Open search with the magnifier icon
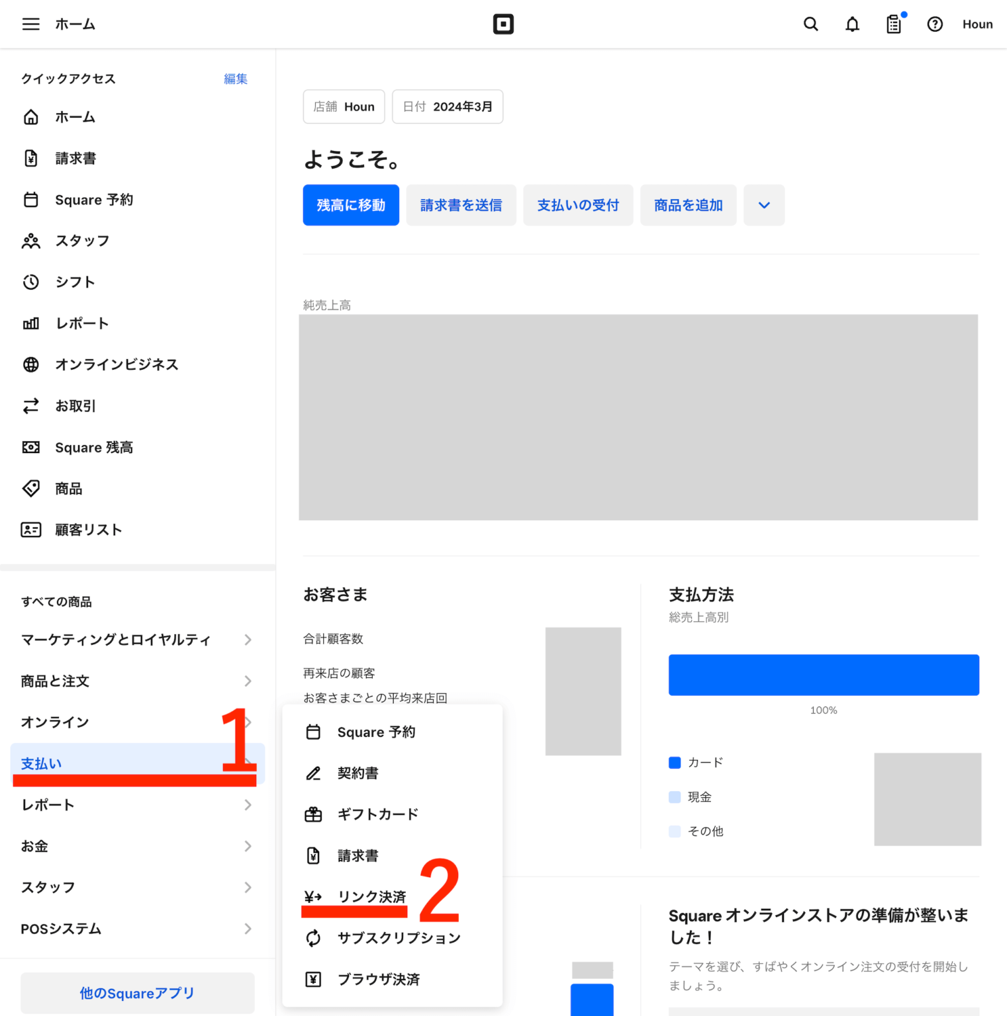The image size is (1007, 1016). coord(810,24)
